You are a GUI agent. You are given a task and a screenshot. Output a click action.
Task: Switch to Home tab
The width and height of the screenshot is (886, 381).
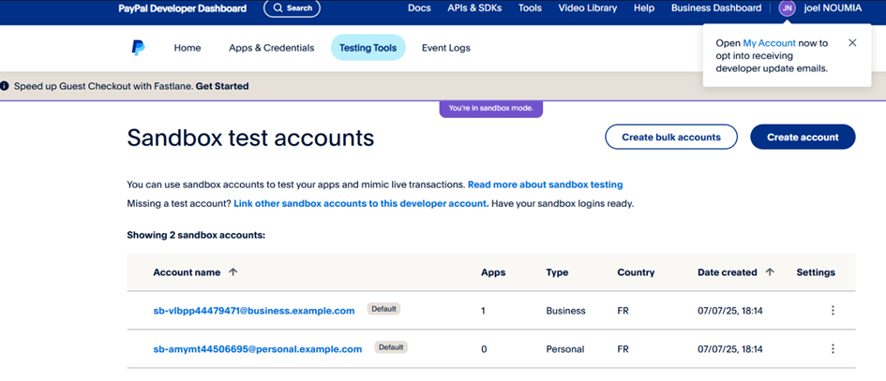[187, 48]
